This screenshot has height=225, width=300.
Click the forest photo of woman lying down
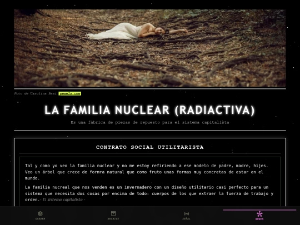(x=150, y=48)
